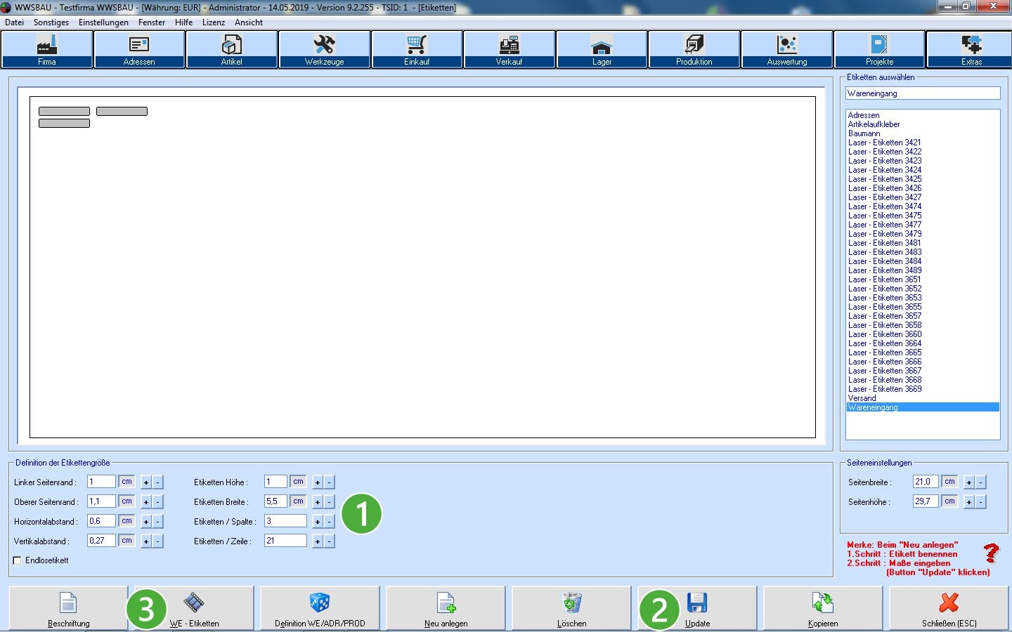
Task: Decrease Seitenhöhe with minus button
Action: click(x=980, y=502)
